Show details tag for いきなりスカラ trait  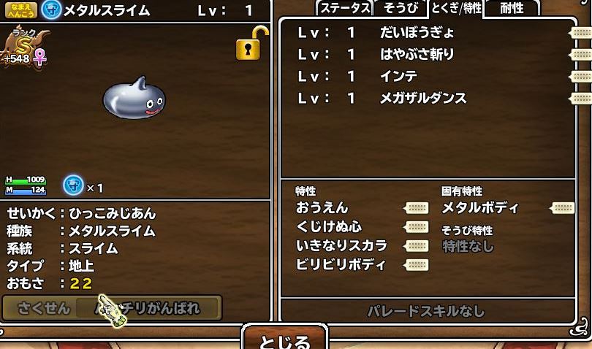(x=416, y=246)
